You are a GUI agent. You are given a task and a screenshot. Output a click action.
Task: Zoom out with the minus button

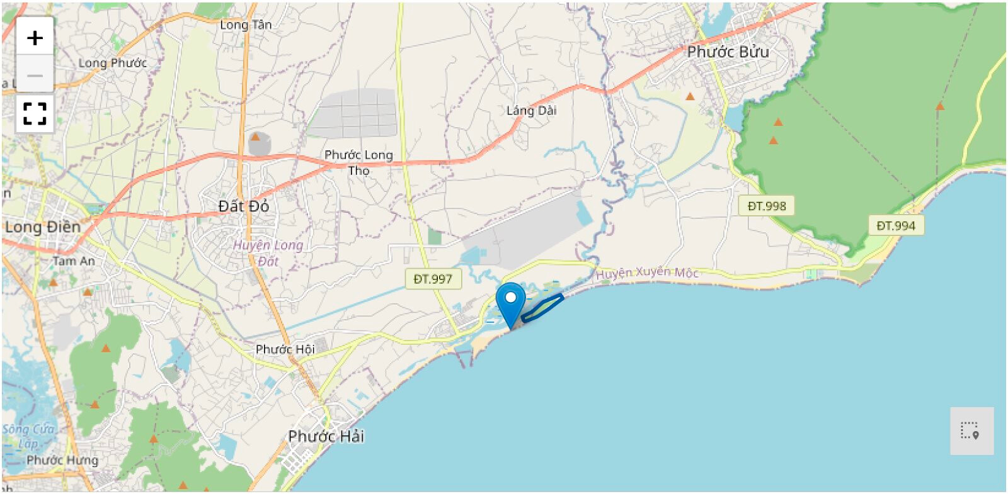[x=35, y=75]
